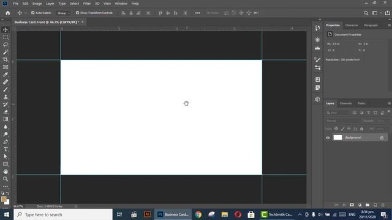Toggle the layer filter on/off switch
The height and width of the screenshot is (220, 392).
tap(389, 111)
